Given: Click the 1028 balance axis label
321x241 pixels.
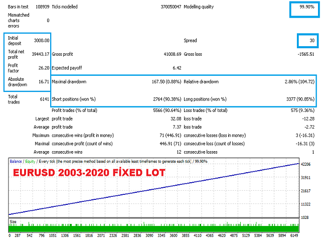Looking at the screenshot, I should tap(304, 217).
